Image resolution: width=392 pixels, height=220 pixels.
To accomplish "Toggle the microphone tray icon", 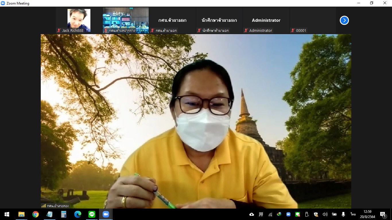I will click(x=343, y=214).
